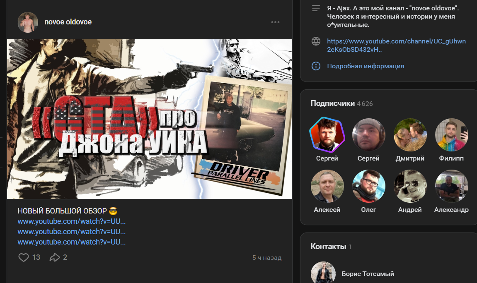This screenshot has height=283, width=477.
Task: Open subscriber Олег's avatar
Action: tap(368, 186)
